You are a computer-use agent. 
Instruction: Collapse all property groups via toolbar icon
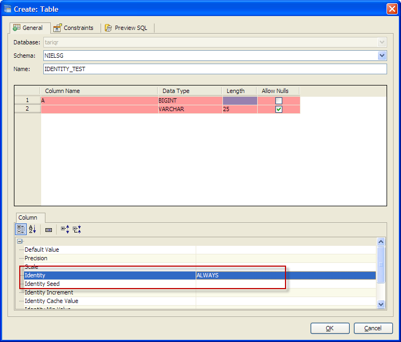(x=77, y=229)
